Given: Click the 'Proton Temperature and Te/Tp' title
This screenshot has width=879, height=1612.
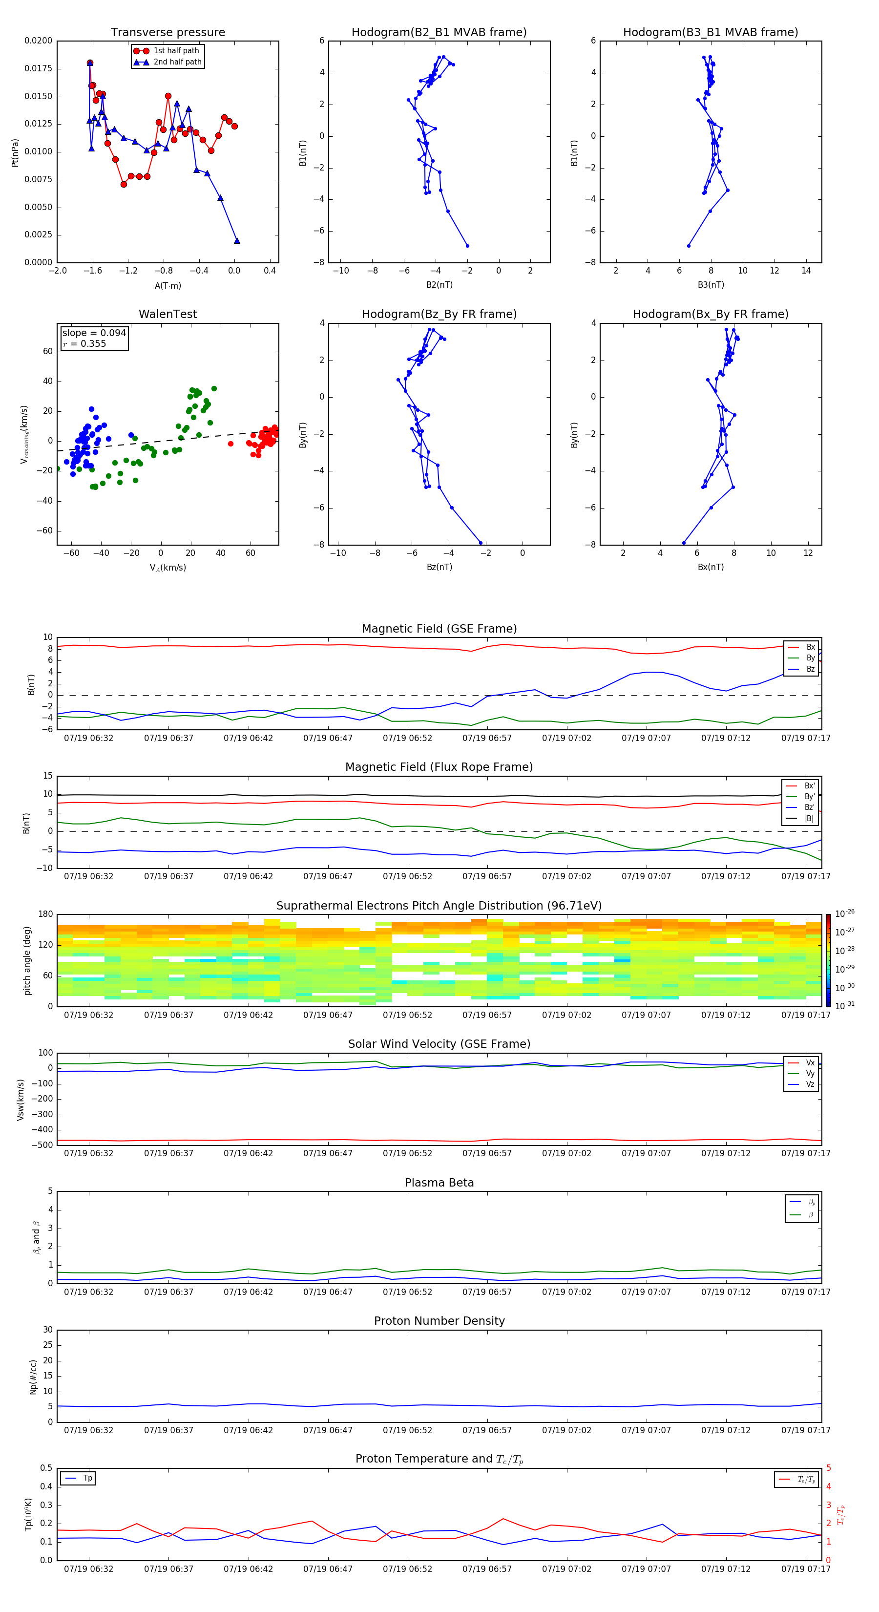Looking at the screenshot, I should (439, 1459).
